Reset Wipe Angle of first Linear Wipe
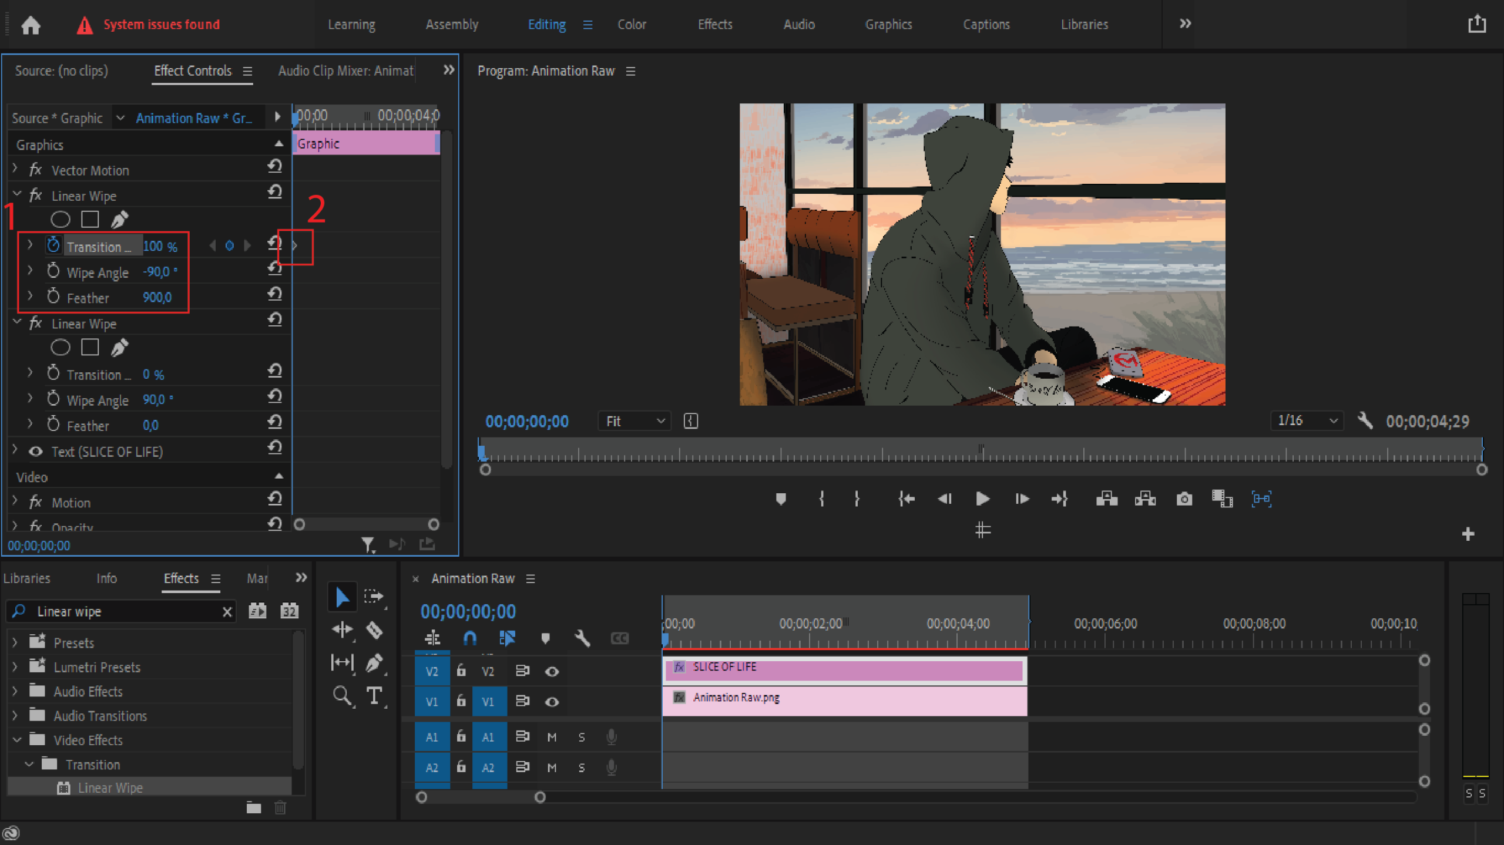The width and height of the screenshot is (1504, 845). point(275,269)
